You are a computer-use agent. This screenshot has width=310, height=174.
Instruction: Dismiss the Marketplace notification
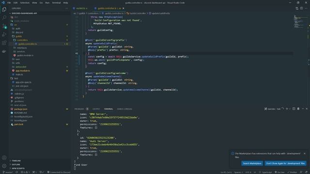point(305,154)
